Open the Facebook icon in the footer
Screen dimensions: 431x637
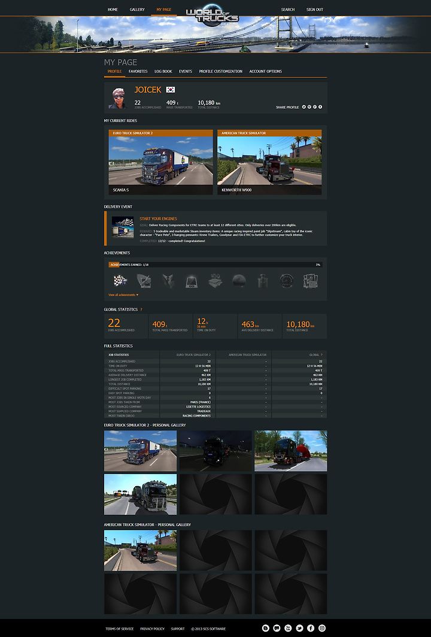(x=311, y=628)
